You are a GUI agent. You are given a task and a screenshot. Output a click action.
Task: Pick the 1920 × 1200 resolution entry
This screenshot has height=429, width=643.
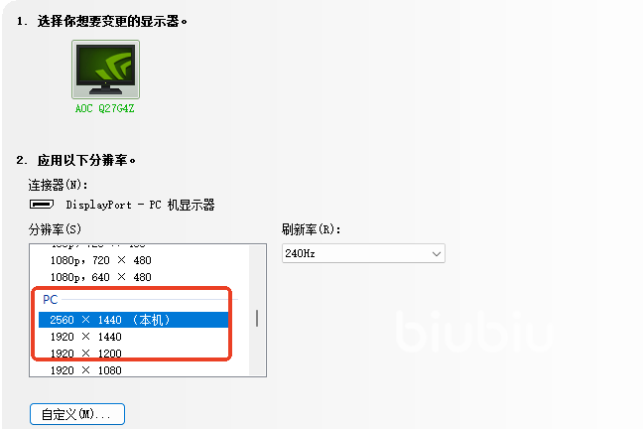coord(134,354)
